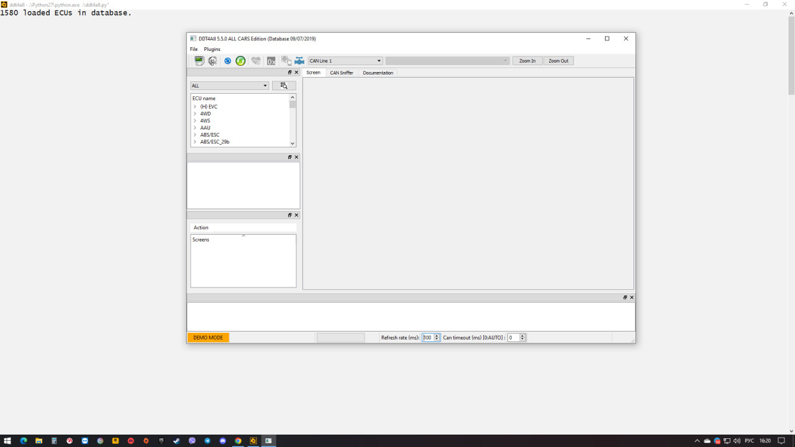Click the blue valve-shaped toolbar icon
795x447 pixels.
[299, 61]
